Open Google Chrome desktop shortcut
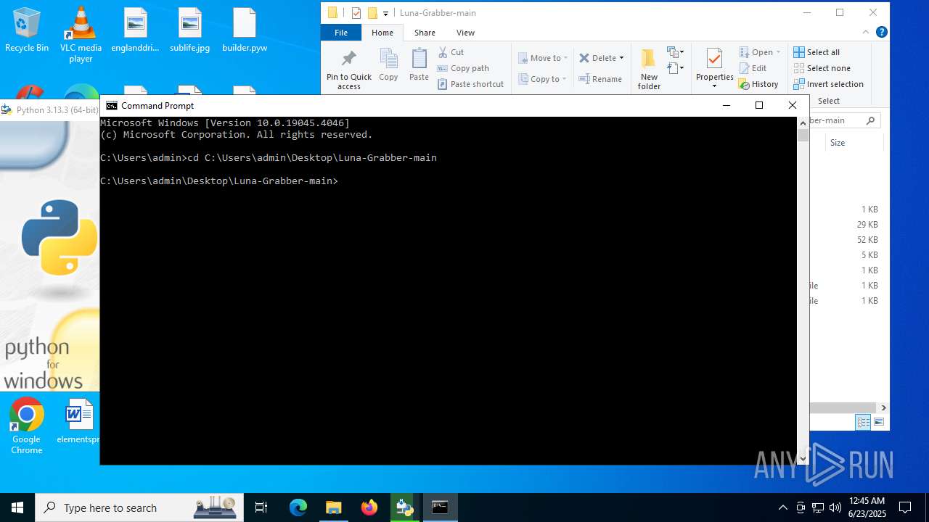This screenshot has width=929, height=522. tap(27, 426)
